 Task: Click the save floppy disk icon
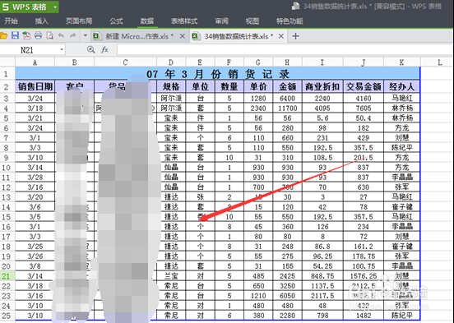coord(15,35)
